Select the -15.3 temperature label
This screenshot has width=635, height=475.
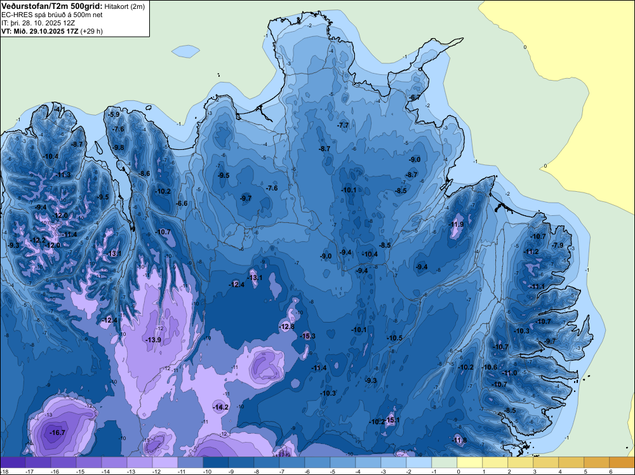pos(307,336)
